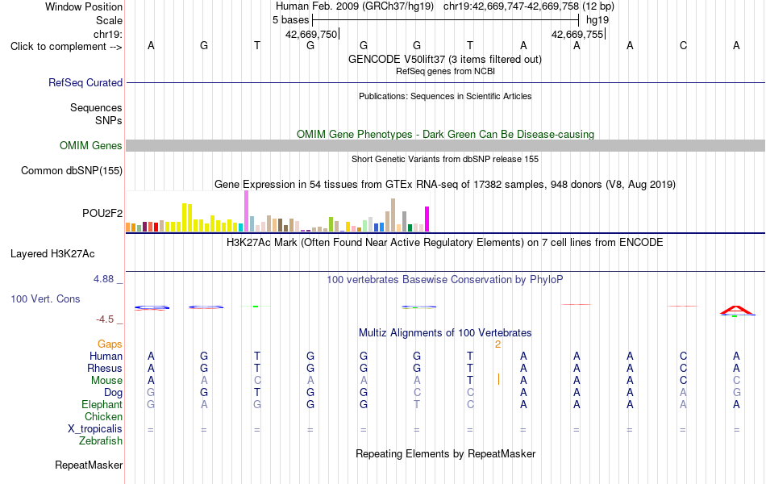This screenshot has height=484, width=766.
Task: Click the '5 bases' scale label
Action: (x=290, y=20)
